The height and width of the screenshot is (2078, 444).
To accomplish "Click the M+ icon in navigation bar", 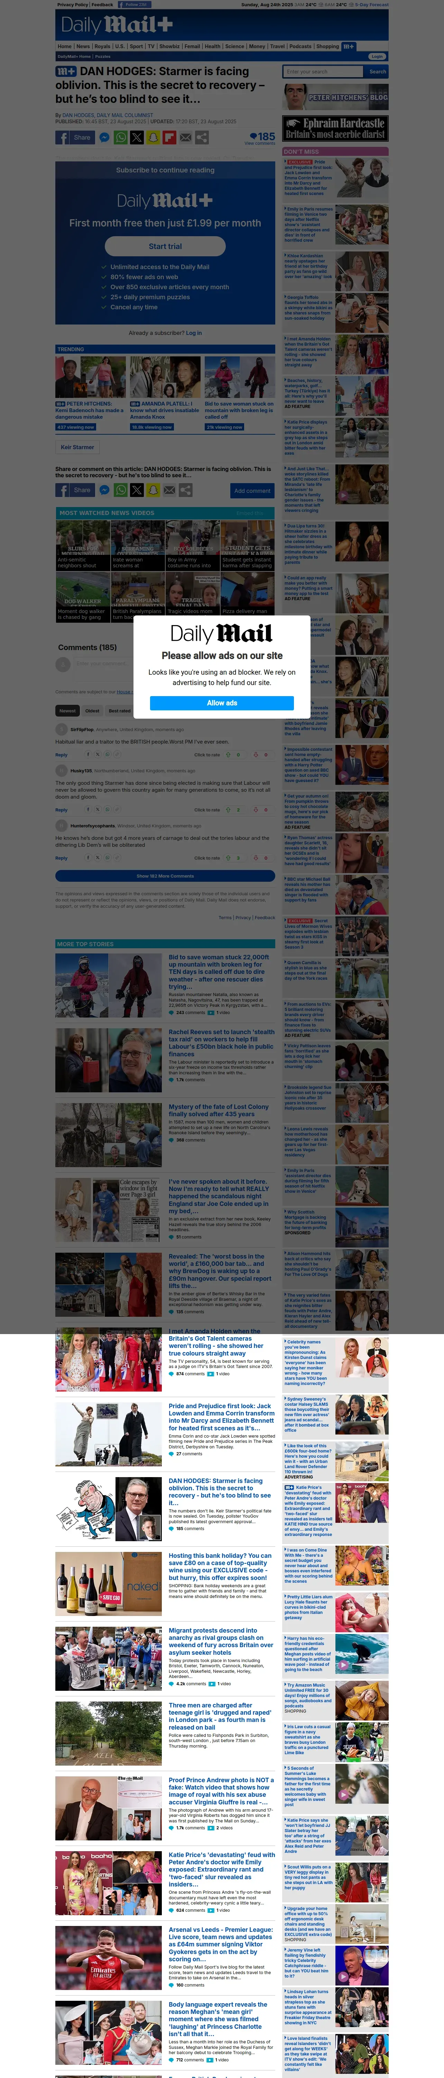I will [348, 46].
